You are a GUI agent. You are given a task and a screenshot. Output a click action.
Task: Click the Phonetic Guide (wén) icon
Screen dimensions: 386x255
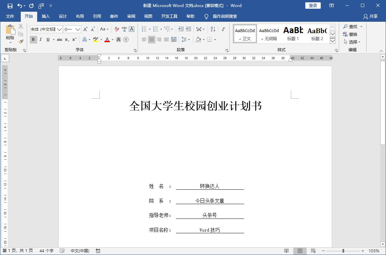pos(124,29)
